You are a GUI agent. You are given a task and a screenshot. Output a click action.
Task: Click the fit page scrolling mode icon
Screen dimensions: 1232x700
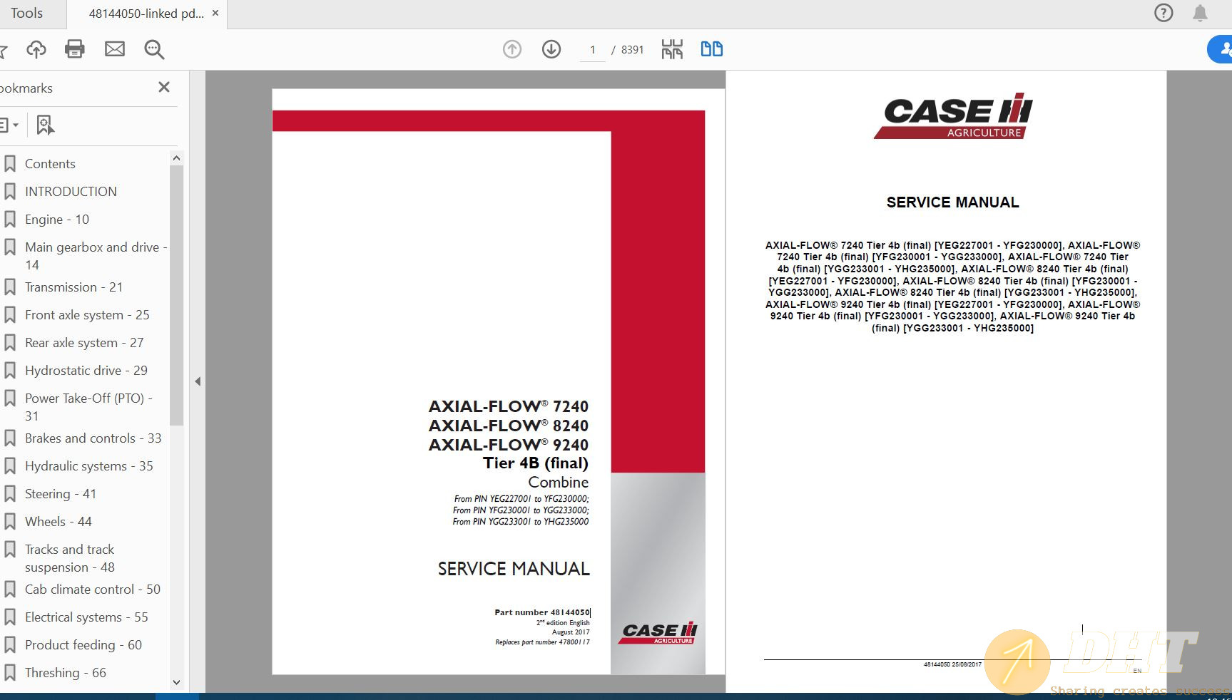pyautogui.click(x=672, y=49)
